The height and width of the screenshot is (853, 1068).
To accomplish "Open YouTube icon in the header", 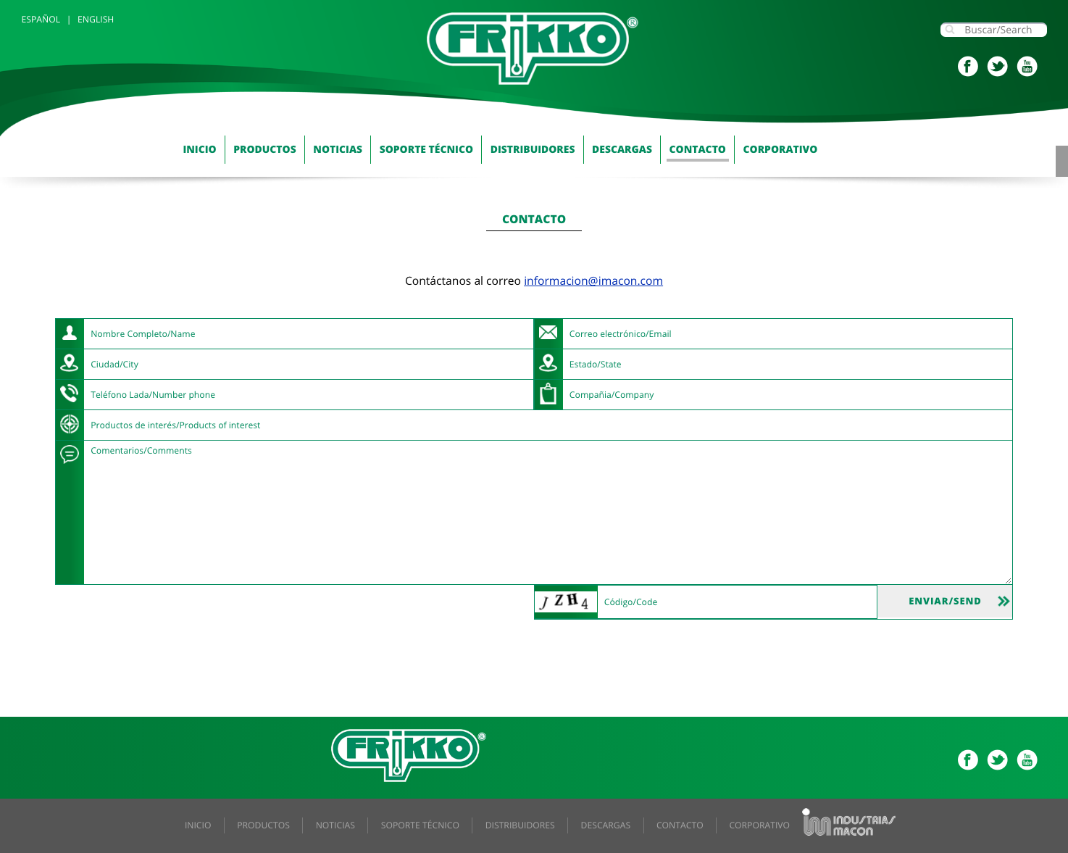I will click(x=1027, y=67).
